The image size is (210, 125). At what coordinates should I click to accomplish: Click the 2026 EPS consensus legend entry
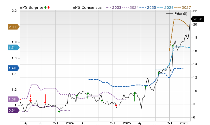(165, 8)
